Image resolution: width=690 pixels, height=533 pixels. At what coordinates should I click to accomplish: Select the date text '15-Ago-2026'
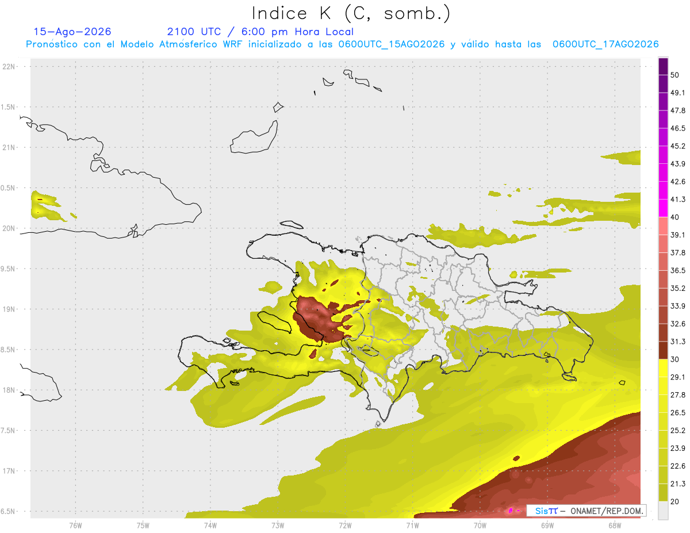coord(72,32)
